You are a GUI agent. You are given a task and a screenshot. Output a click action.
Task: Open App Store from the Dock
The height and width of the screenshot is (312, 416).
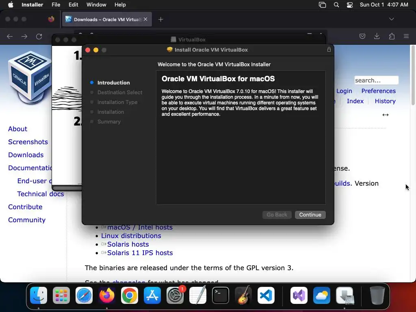(152, 295)
